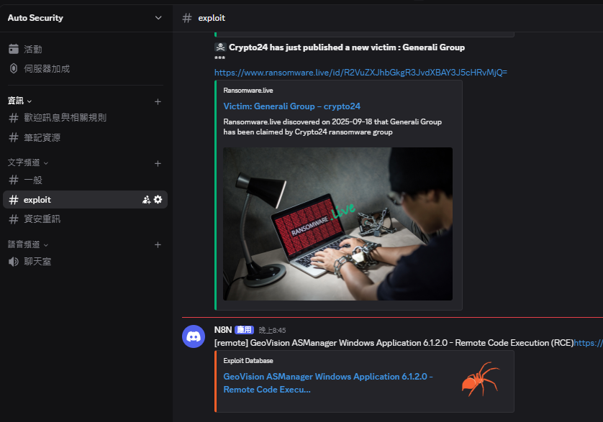Click the Exploit Database embed provider name

tap(248, 360)
